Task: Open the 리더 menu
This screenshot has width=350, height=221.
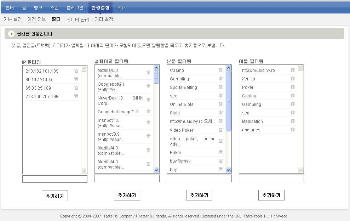Action: coord(121,7)
